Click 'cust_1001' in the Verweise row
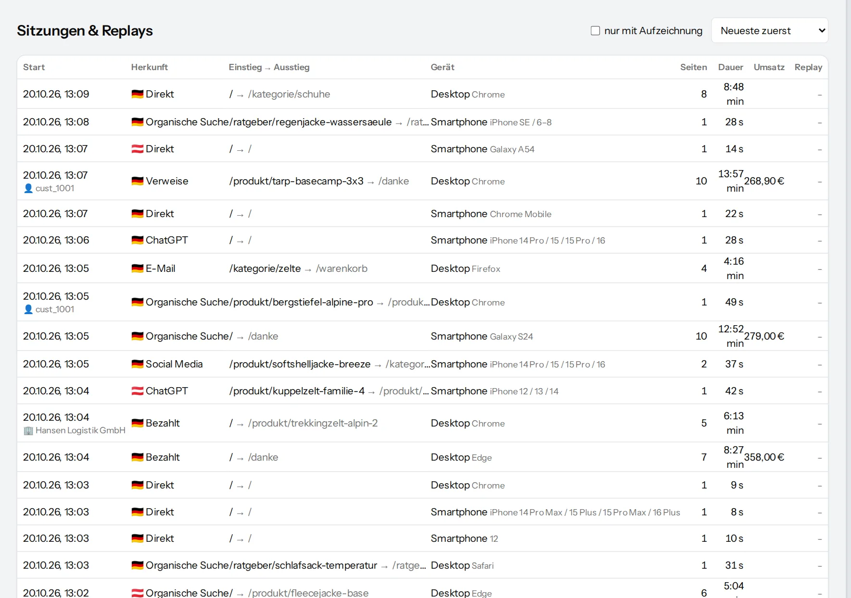This screenshot has width=851, height=598. [55, 188]
